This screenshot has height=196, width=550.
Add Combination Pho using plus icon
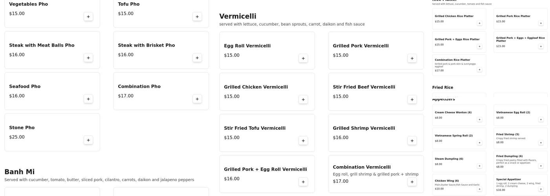click(x=197, y=99)
